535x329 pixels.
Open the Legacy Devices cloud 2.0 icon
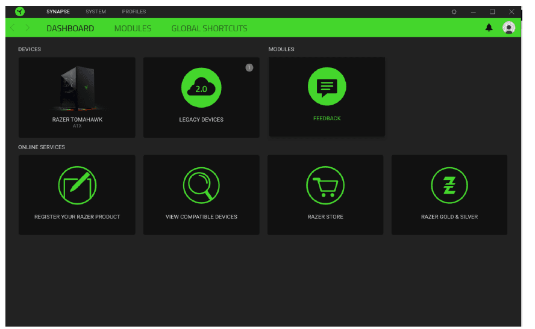[x=201, y=88]
